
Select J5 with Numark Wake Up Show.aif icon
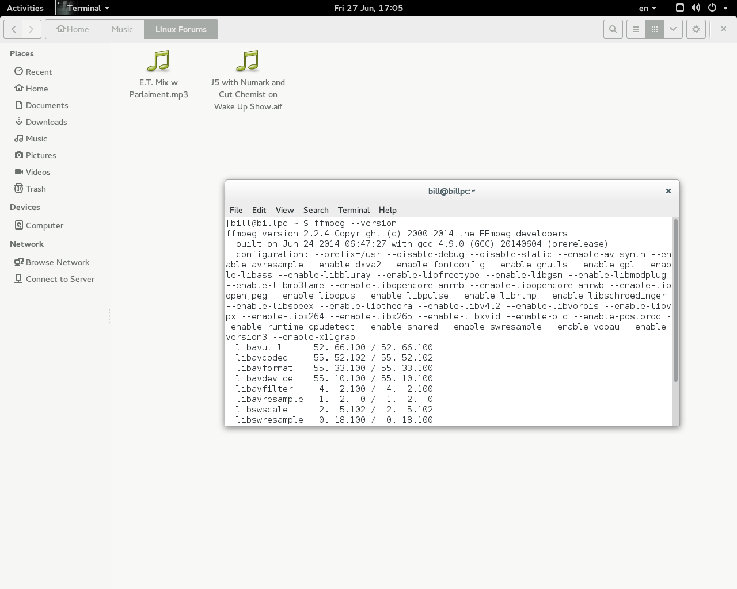tap(248, 61)
